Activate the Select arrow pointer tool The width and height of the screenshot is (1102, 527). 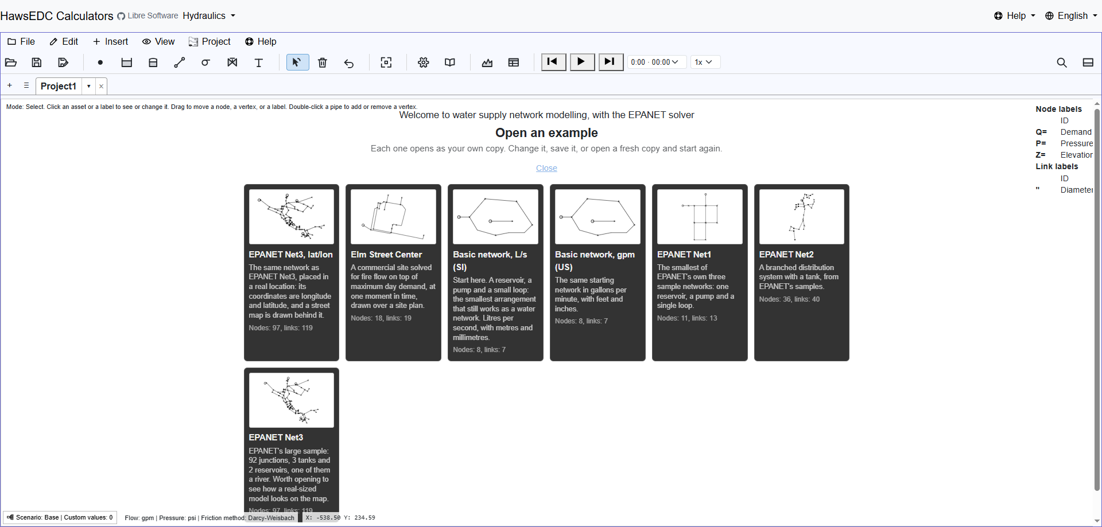click(x=297, y=63)
